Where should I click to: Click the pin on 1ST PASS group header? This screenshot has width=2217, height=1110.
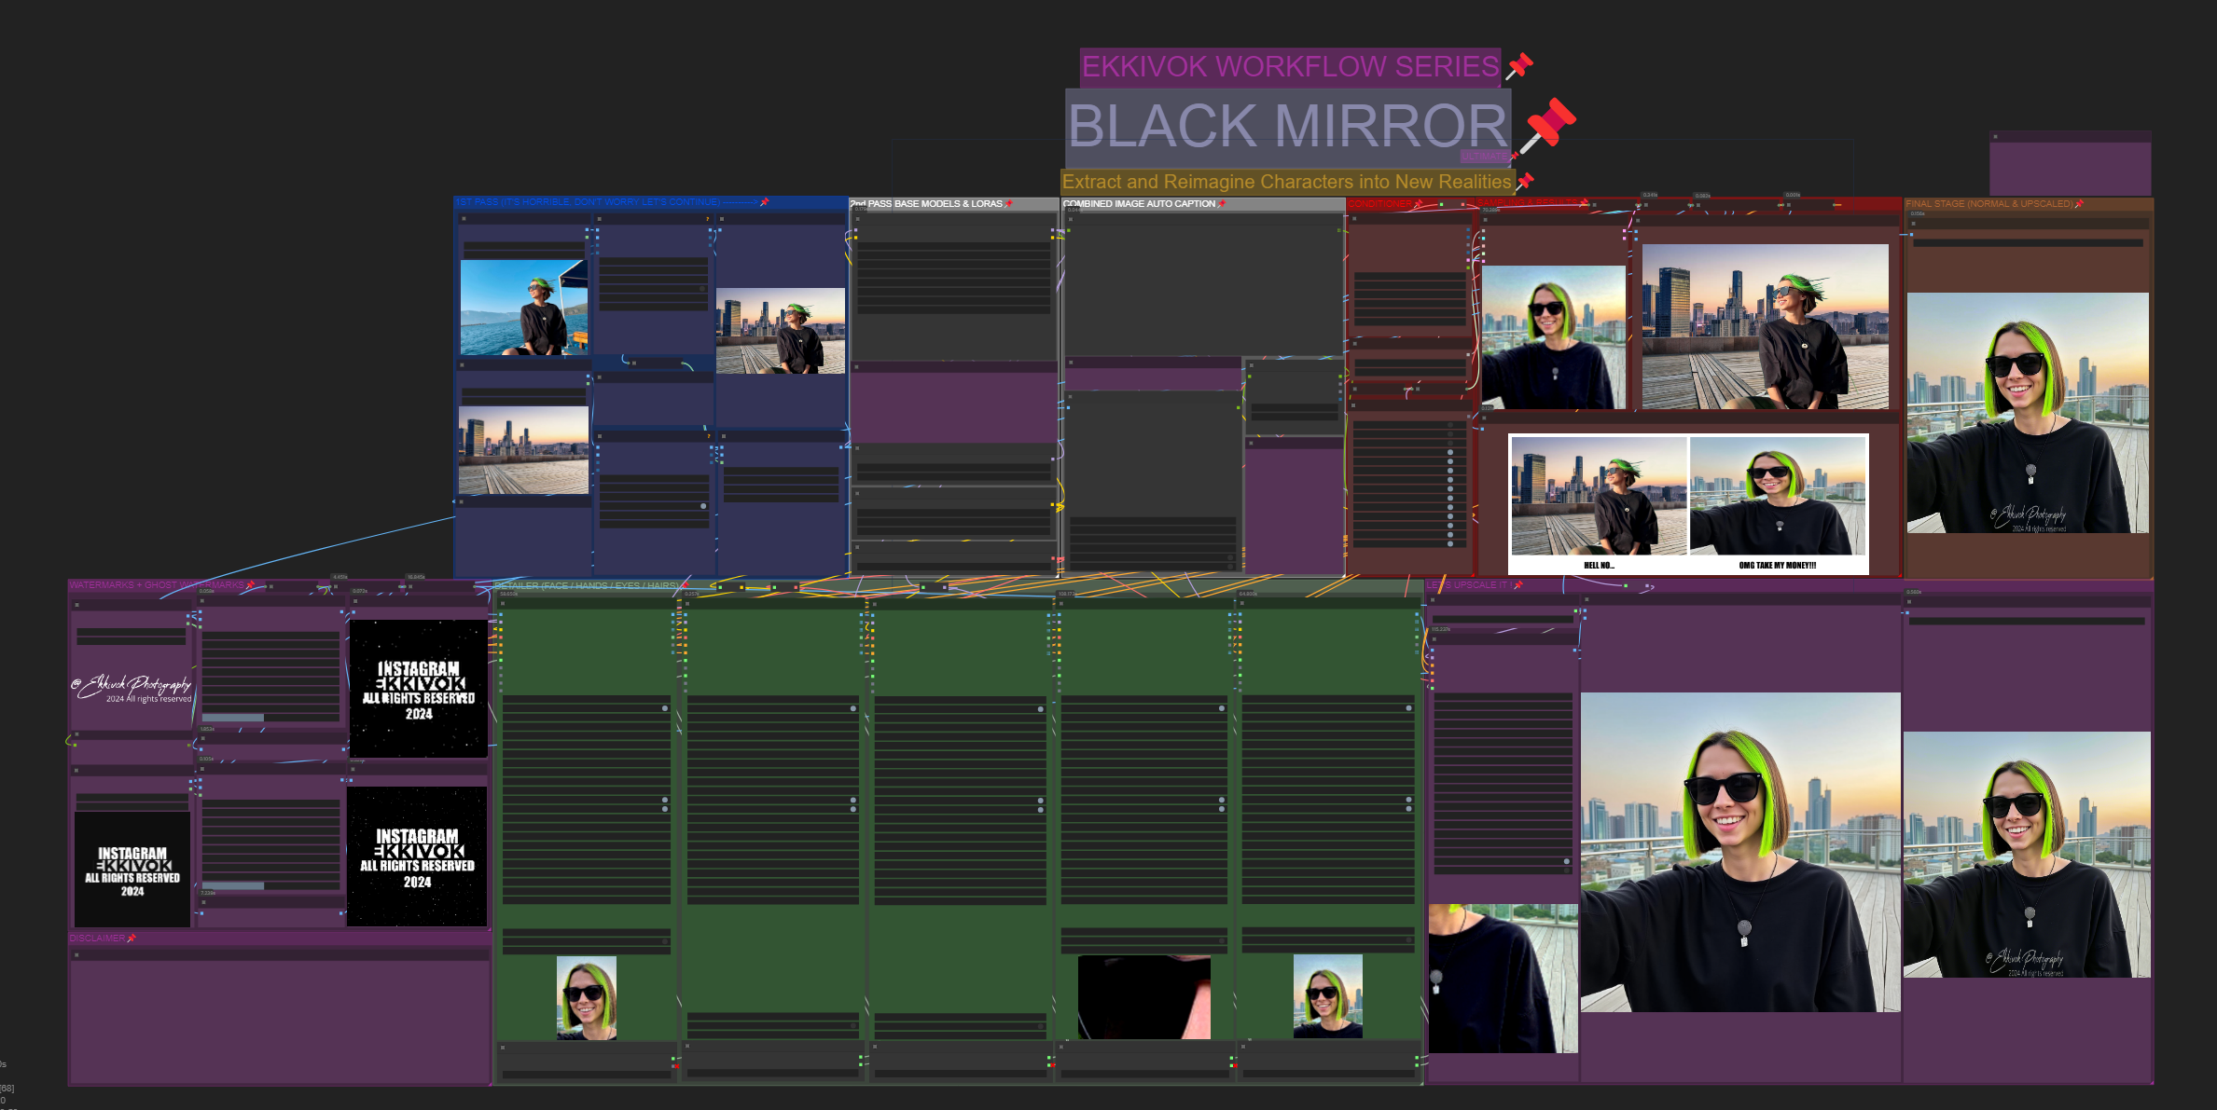765,202
